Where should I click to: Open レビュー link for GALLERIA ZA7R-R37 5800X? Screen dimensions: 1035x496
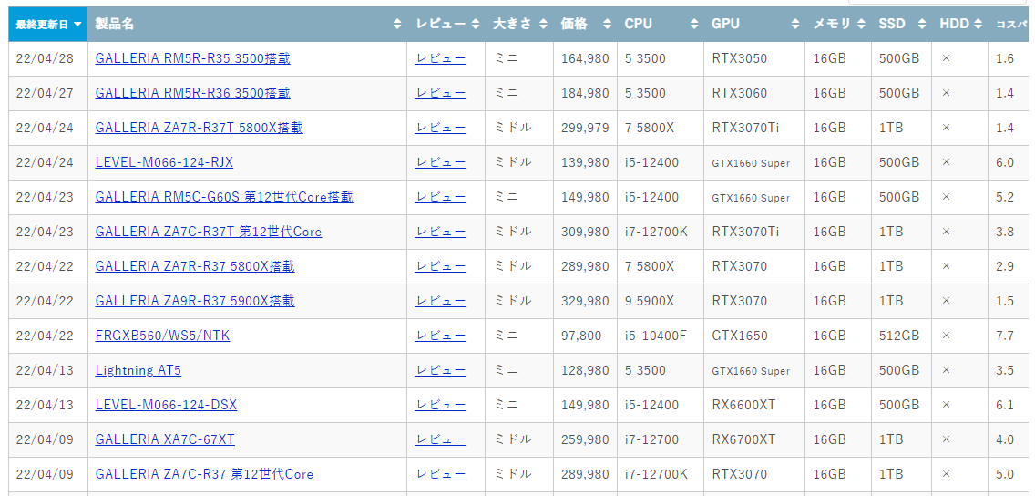pyautogui.click(x=440, y=266)
